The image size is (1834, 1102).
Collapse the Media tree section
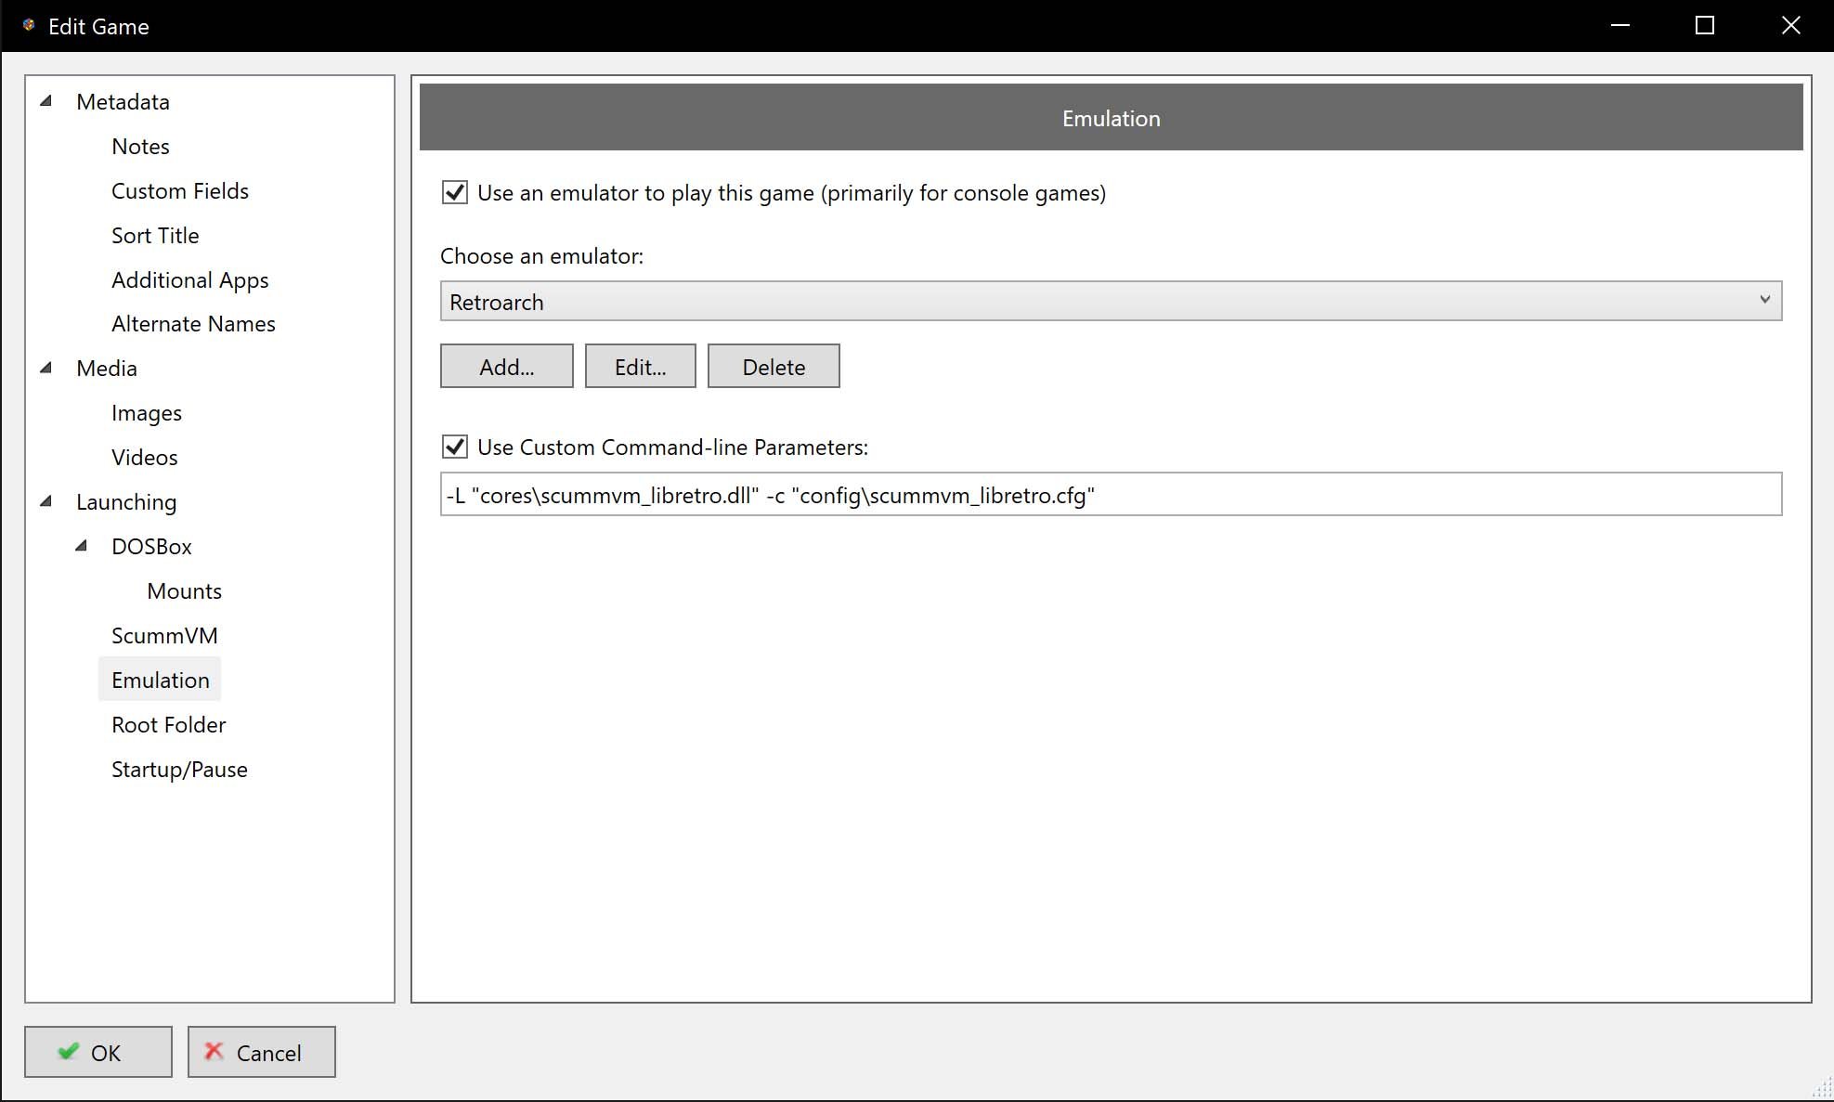point(46,368)
